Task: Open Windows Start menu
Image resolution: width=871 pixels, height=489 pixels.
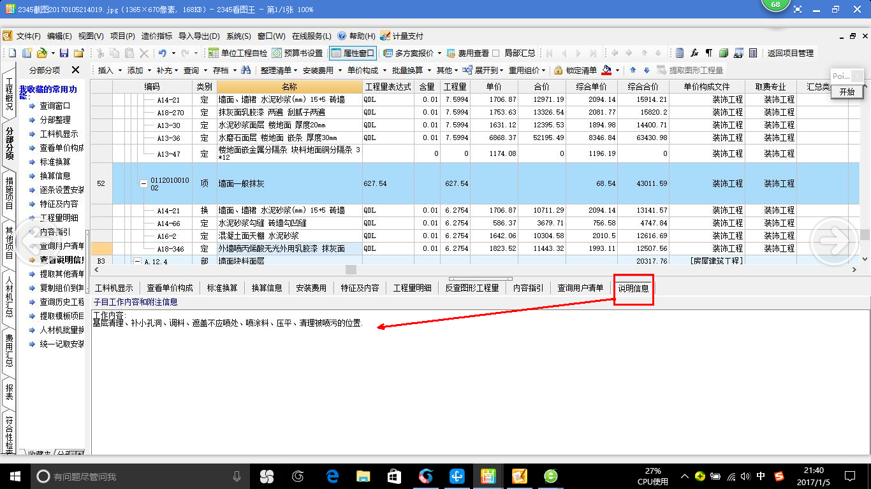Action: (15, 476)
